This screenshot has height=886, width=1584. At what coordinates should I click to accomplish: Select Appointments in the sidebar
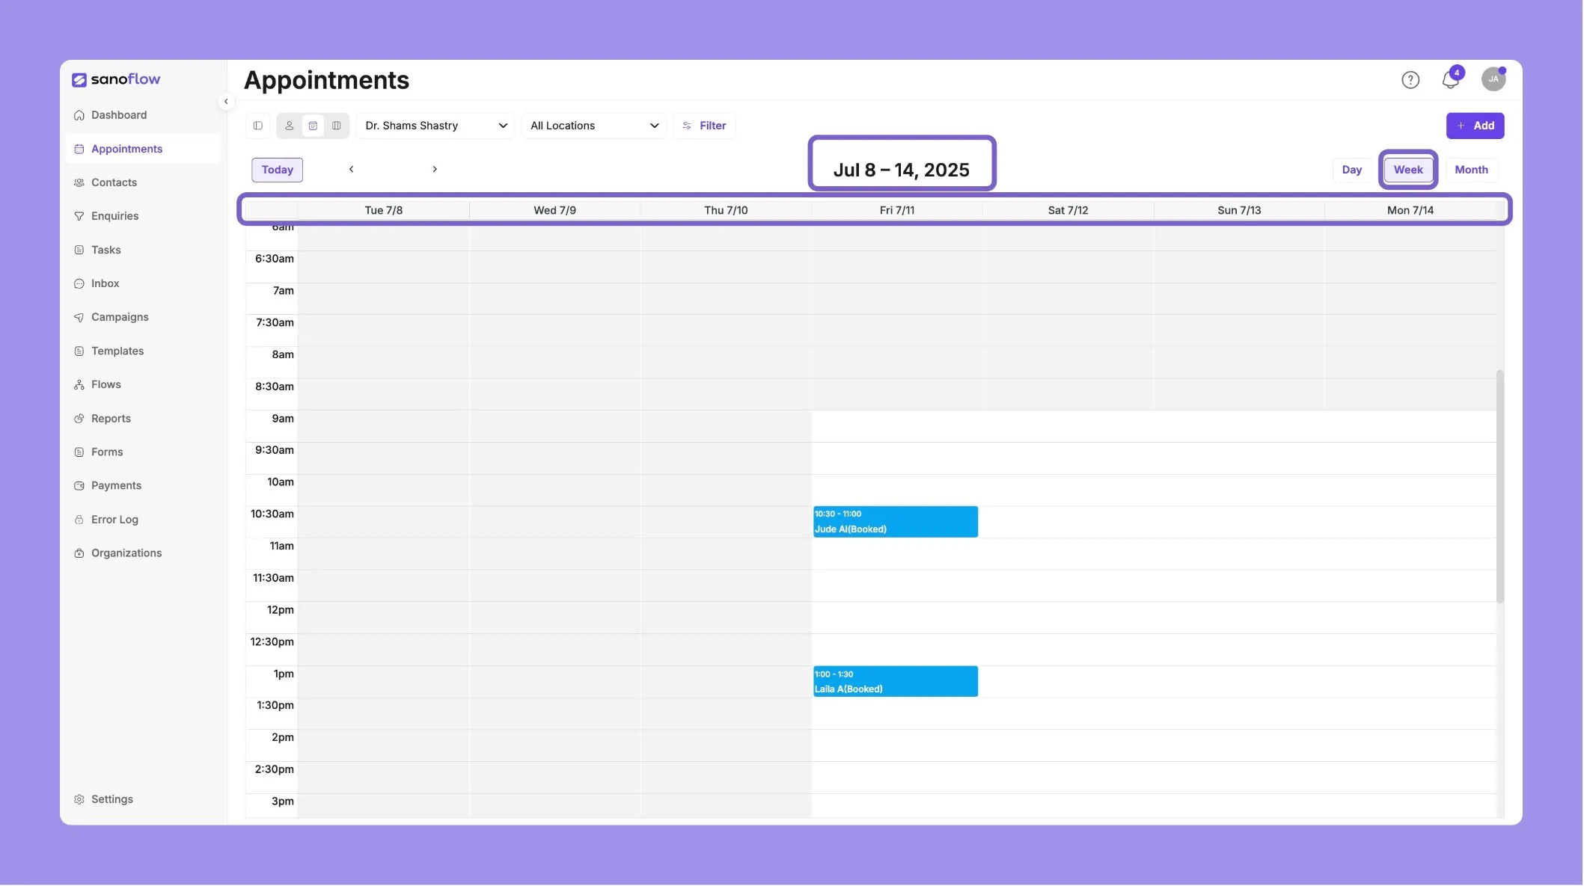[143, 149]
